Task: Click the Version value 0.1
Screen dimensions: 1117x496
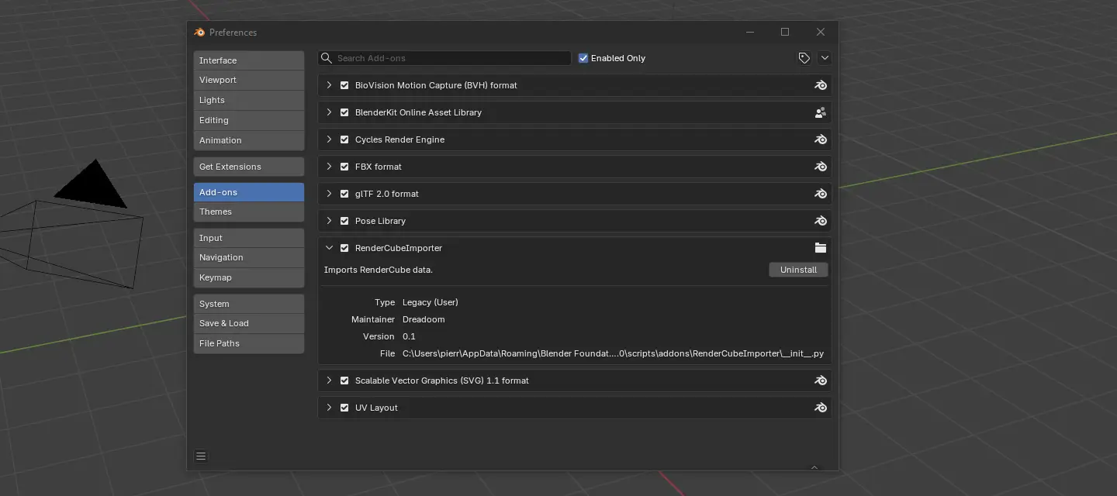Action: click(x=409, y=336)
